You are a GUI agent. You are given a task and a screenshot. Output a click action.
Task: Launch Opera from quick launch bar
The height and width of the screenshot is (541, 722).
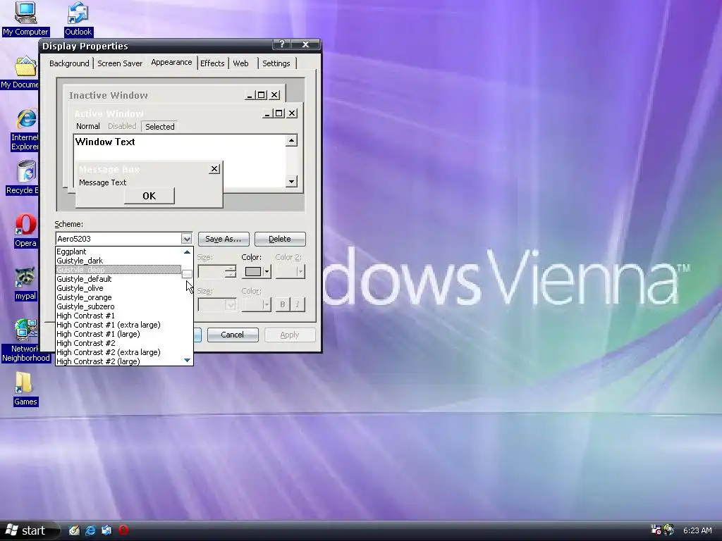pos(123,530)
